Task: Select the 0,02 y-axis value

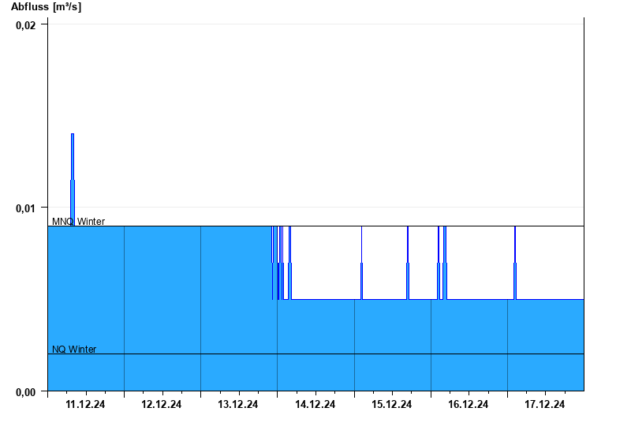Action: click(x=26, y=25)
